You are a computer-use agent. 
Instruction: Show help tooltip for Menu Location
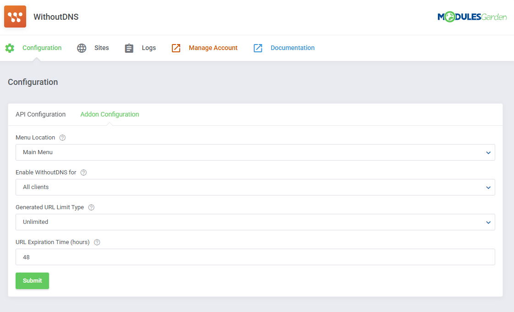[62, 138]
